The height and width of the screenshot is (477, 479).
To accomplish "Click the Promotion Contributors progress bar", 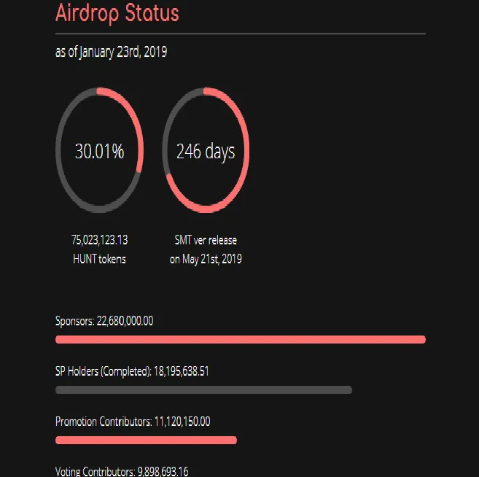I will [146, 441].
